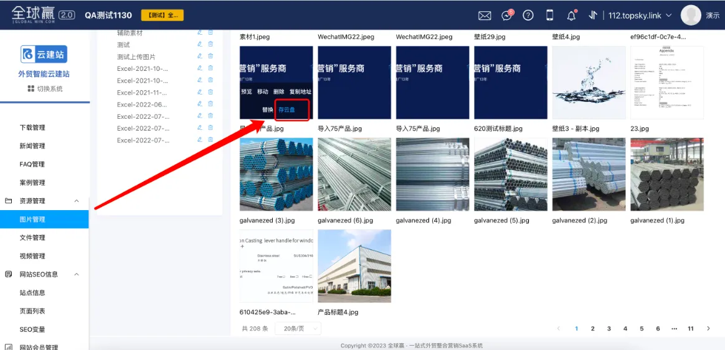
Task: Open the 20条/页 page size dropdown
Action: click(298, 328)
